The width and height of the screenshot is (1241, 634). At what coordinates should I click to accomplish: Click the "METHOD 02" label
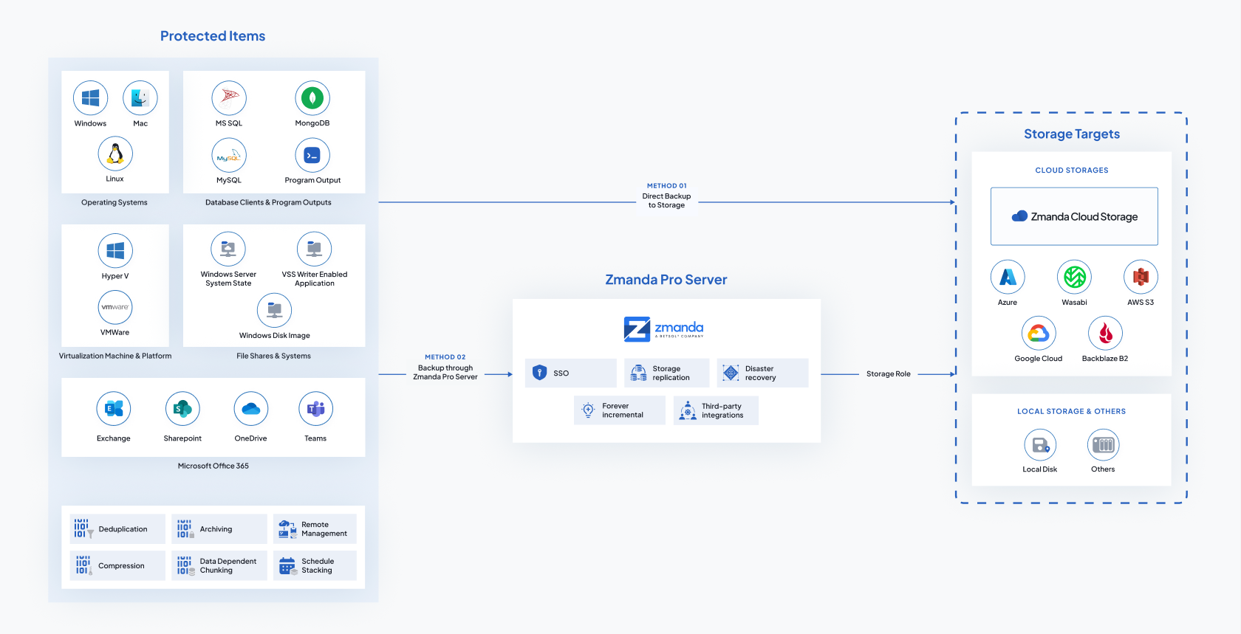(x=445, y=357)
